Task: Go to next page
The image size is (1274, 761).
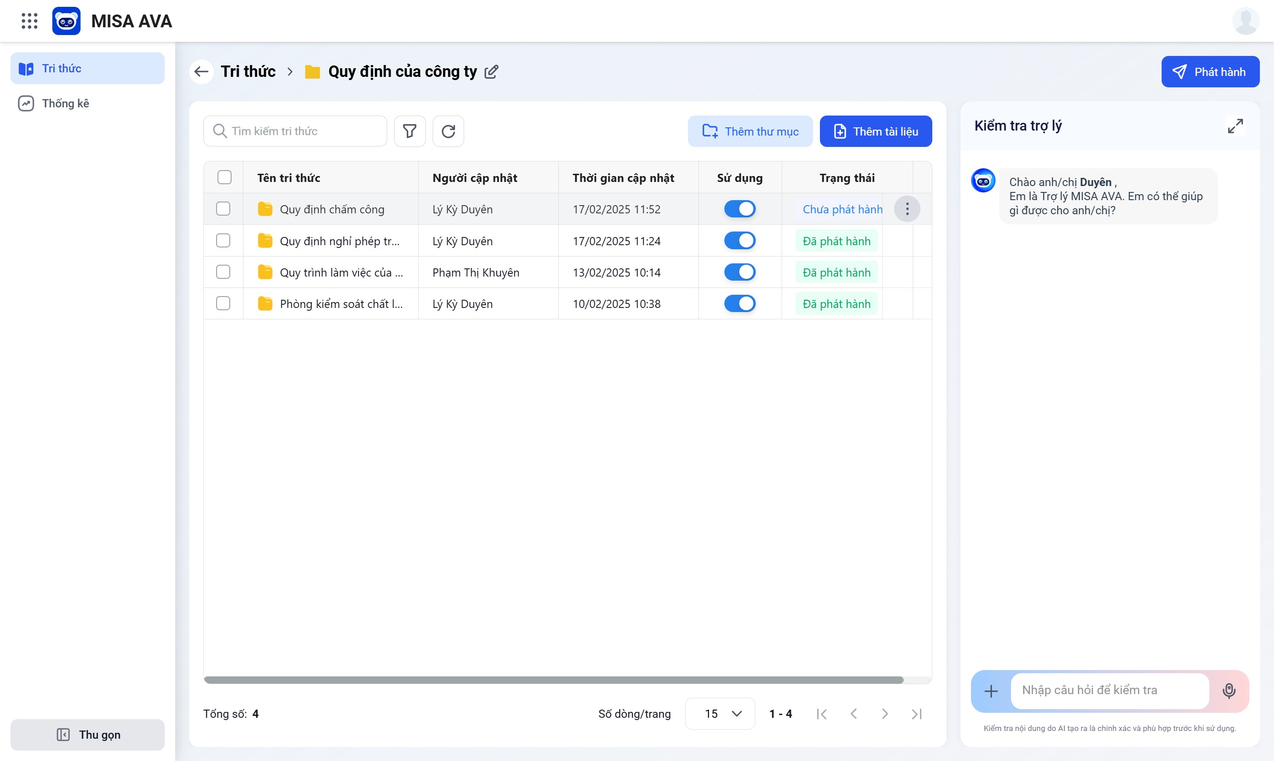Action: (x=885, y=713)
